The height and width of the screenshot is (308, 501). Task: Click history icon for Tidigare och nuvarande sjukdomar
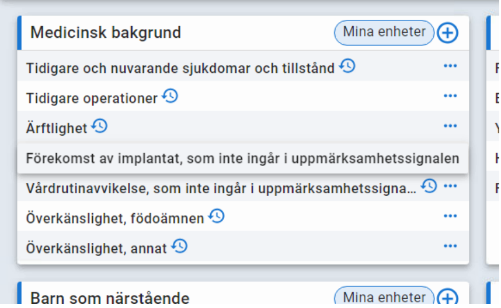click(x=347, y=66)
